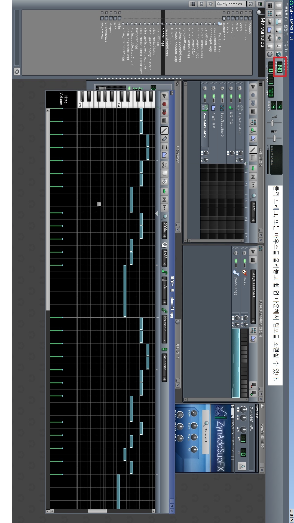Open the 1/32 quantization dropdown
The image size is (294, 523).
click(164, 258)
